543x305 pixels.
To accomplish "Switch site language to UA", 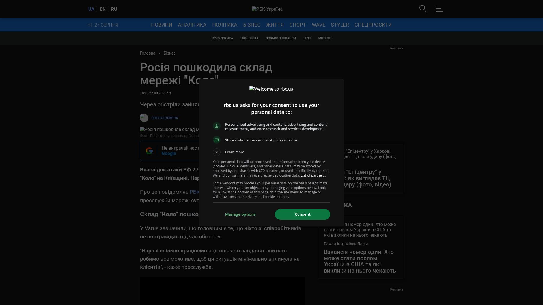I will click(x=91, y=9).
